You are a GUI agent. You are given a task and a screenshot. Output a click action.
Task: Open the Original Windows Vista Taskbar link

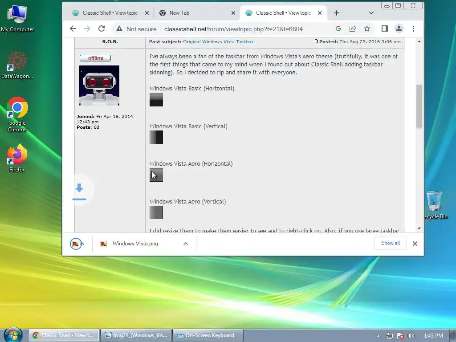(218, 41)
